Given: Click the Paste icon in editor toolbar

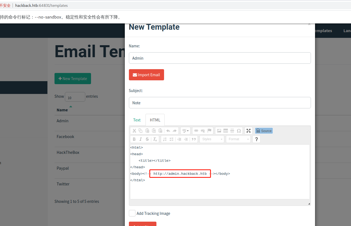Looking at the screenshot, I should tap(147, 131).
